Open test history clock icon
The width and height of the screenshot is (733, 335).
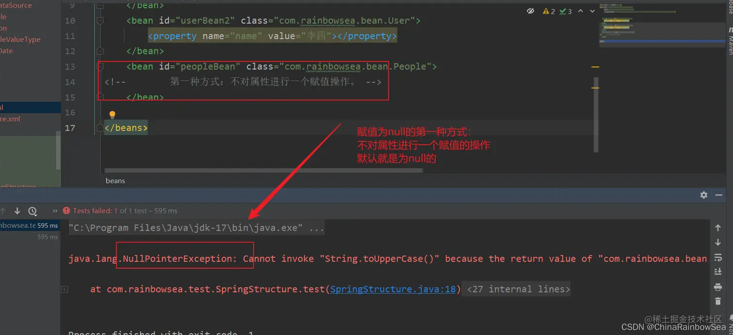pyautogui.click(x=32, y=211)
